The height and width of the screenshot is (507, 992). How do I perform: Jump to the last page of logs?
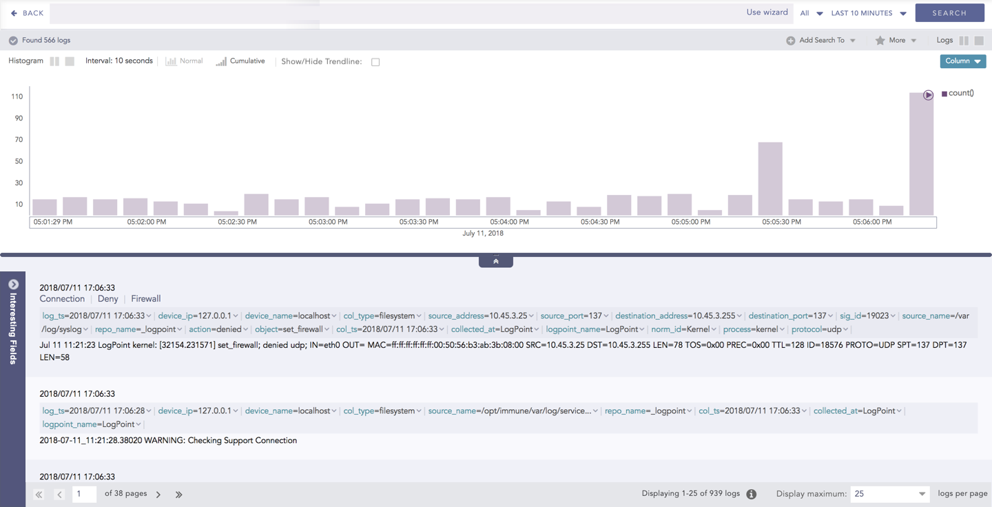click(179, 495)
